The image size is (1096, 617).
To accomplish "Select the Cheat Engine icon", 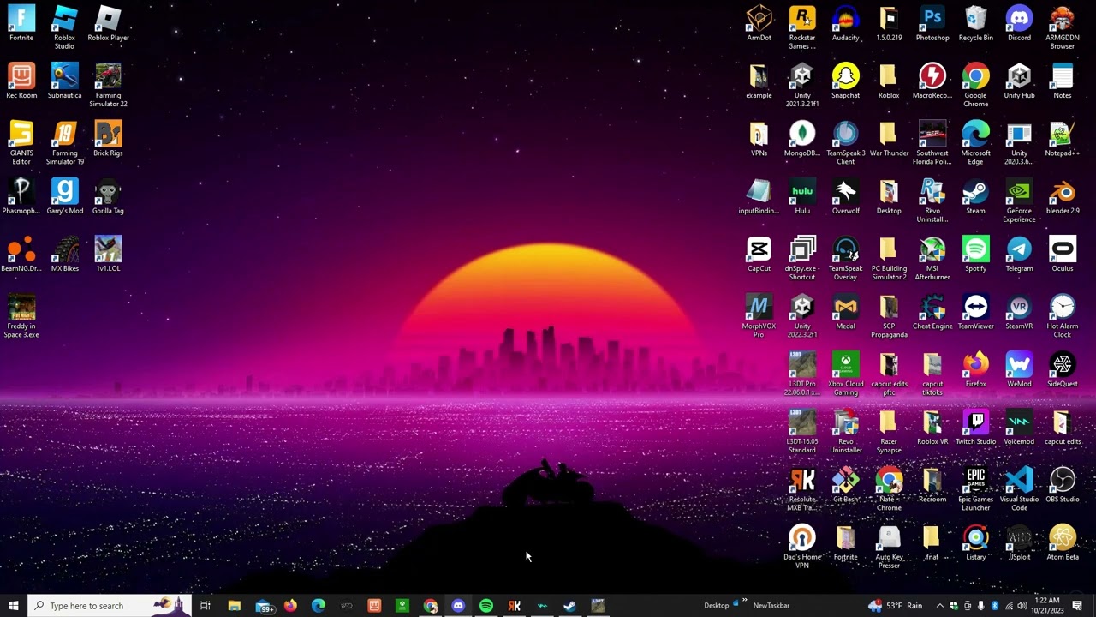I will [932, 312].
